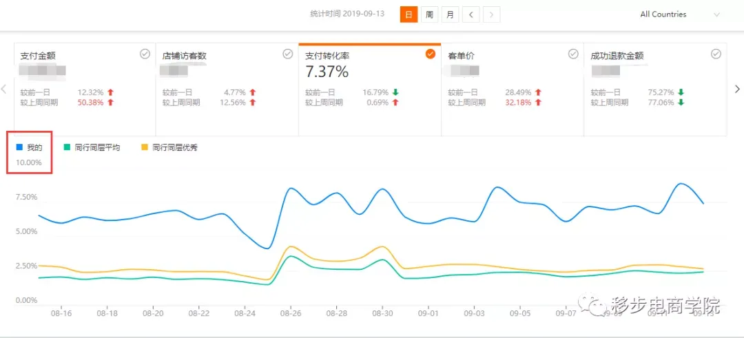Click the 08-26 x-axis date label
The width and height of the screenshot is (744, 338).
(291, 313)
